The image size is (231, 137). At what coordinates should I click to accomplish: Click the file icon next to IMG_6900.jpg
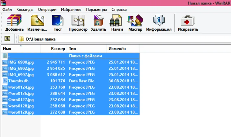(5, 62)
